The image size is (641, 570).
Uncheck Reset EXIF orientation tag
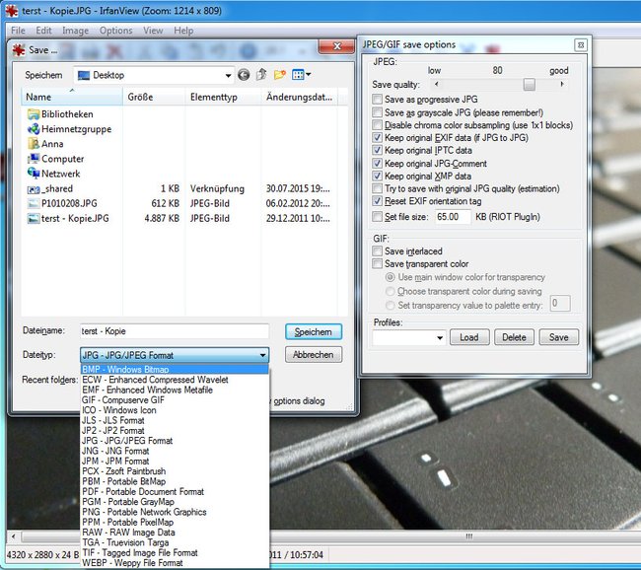click(x=377, y=201)
